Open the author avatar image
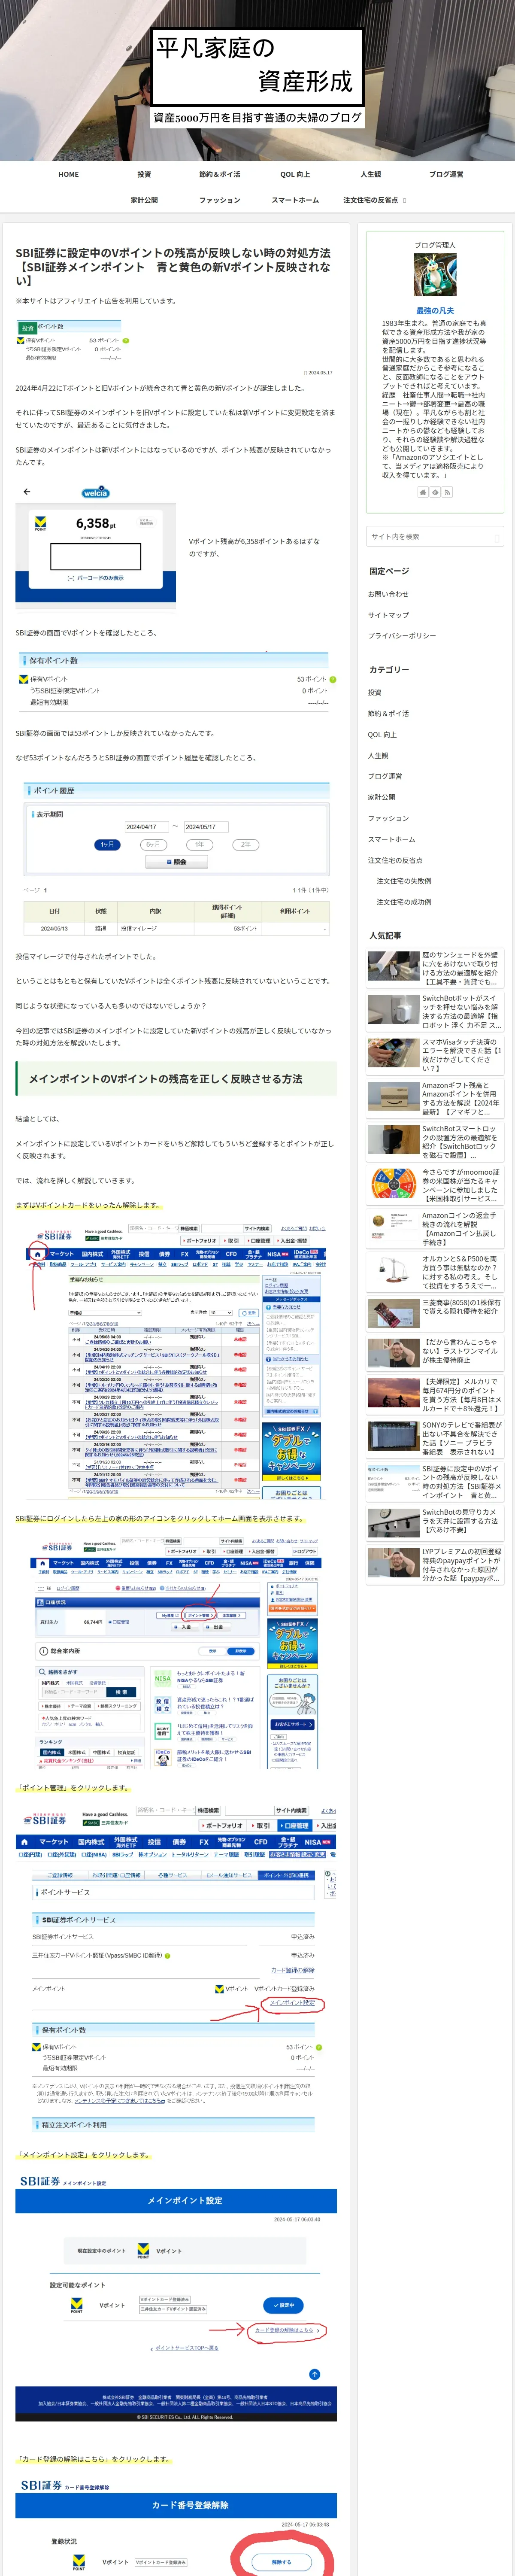Screen dimensions: 515x2576 tap(435, 275)
